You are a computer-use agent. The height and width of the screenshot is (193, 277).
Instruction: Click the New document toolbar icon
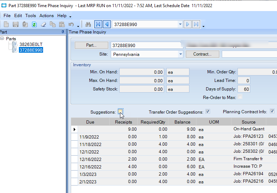point(6,24)
